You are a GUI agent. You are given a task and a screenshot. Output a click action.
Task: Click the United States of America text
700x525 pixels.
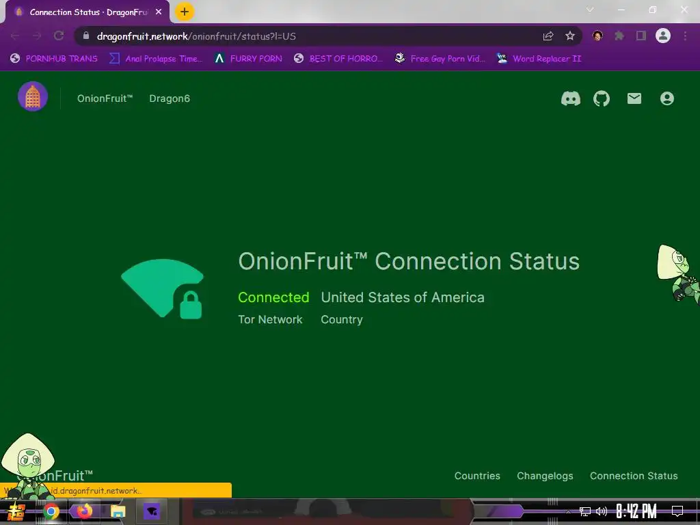403,297
